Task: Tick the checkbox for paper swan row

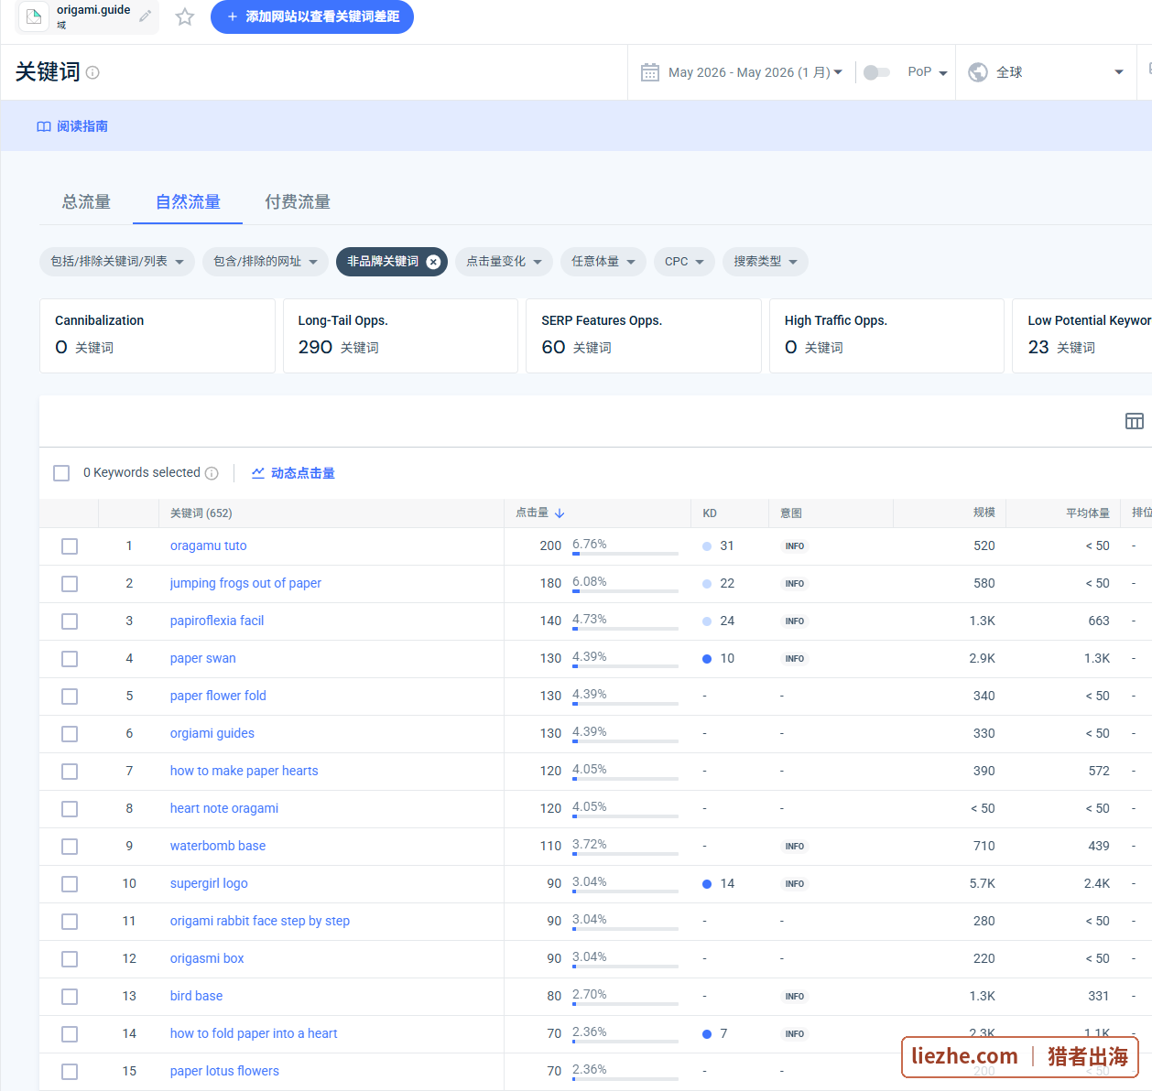Action: [70, 659]
